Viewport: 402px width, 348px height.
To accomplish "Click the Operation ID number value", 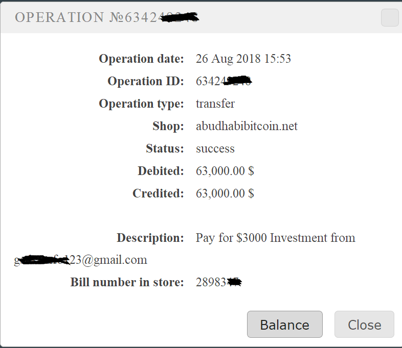I will coord(224,81).
